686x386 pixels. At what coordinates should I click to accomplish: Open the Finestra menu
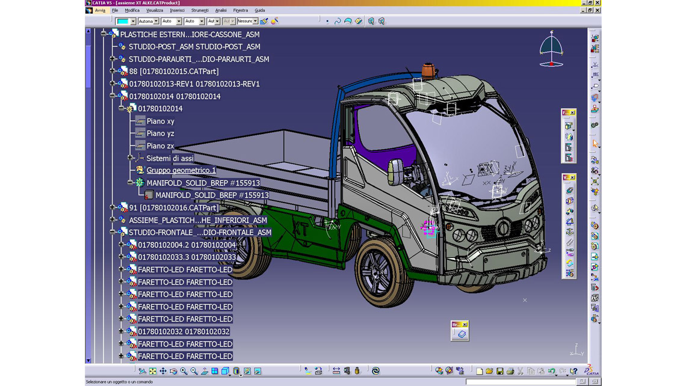click(x=241, y=10)
